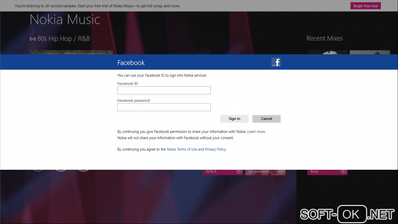Select the 80s Hip Hop / R&B heading
Screen dimensions: 398x224
[x=64, y=39]
